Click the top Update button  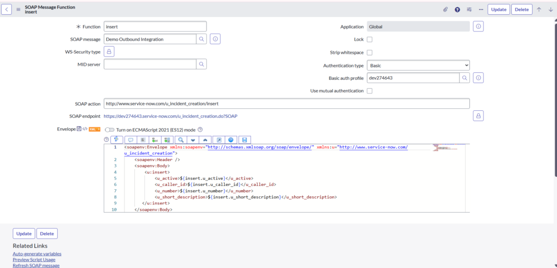pos(498,9)
